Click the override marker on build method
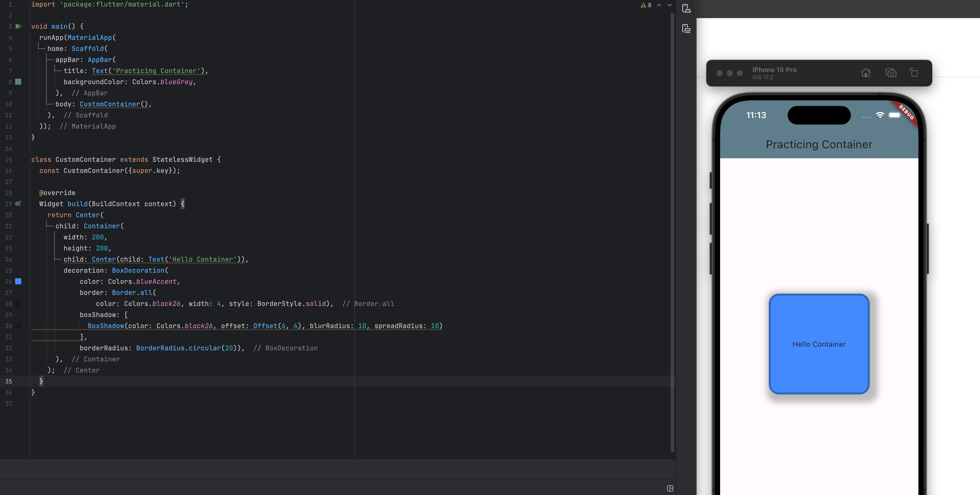Screen dimensions: 980x495 (18, 204)
